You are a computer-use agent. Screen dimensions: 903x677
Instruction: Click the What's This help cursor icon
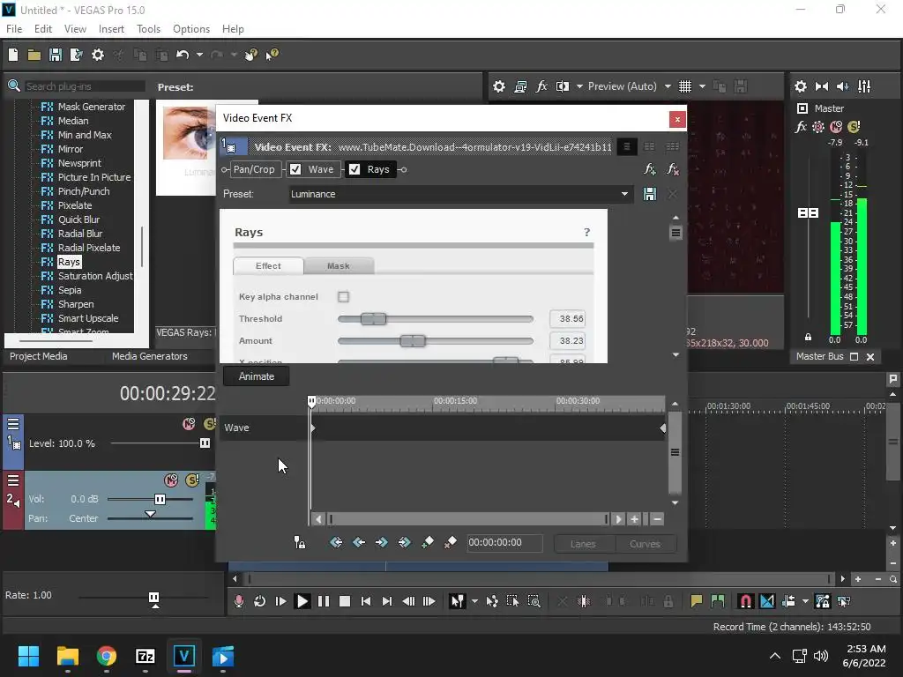click(x=272, y=55)
